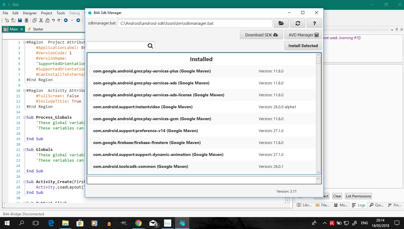Click the List Permissions button

(358, 196)
